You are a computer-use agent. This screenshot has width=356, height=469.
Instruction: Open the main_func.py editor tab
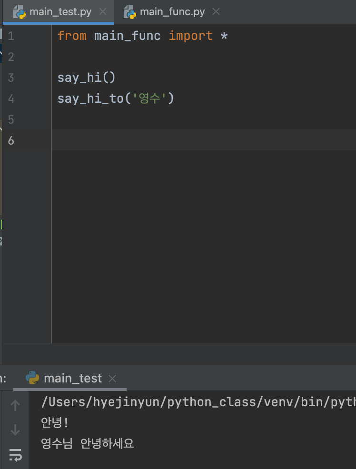point(172,12)
